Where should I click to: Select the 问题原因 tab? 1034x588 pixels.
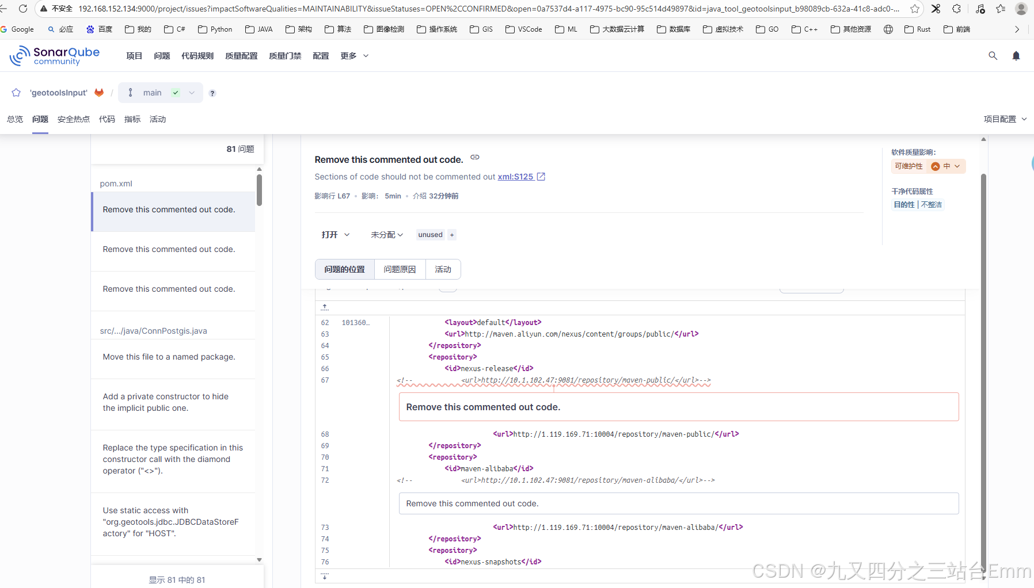(x=400, y=269)
